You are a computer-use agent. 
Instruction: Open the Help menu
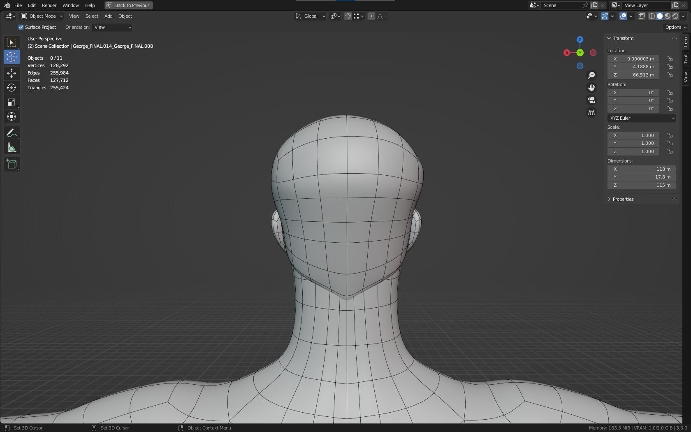tap(90, 5)
